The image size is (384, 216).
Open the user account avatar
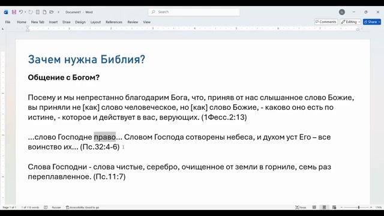pos(342,12)
